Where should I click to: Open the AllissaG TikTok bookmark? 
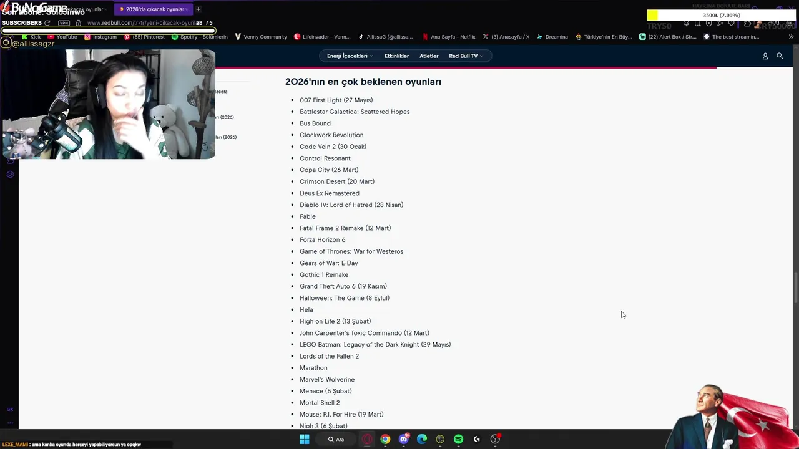coord(385,37)
